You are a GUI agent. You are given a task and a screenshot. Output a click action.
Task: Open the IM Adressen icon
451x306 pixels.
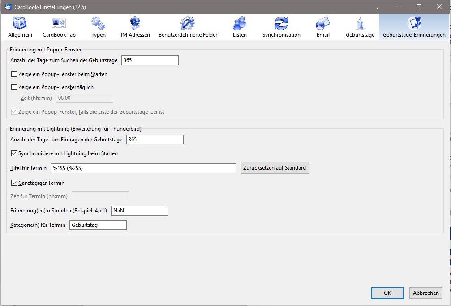135,23
